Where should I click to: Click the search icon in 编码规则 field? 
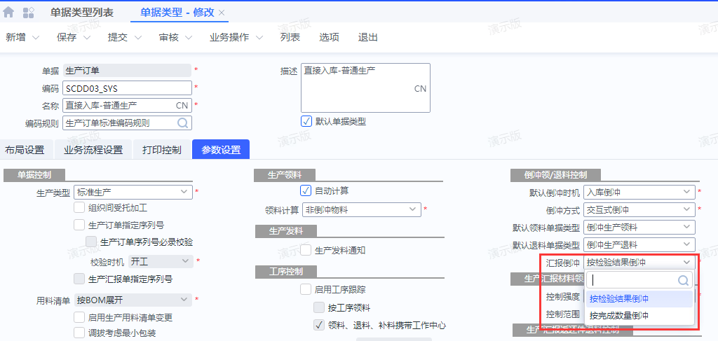pos(182,123)
